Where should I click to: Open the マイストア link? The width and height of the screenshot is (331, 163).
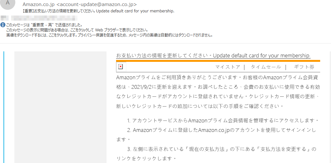(228, 67)
